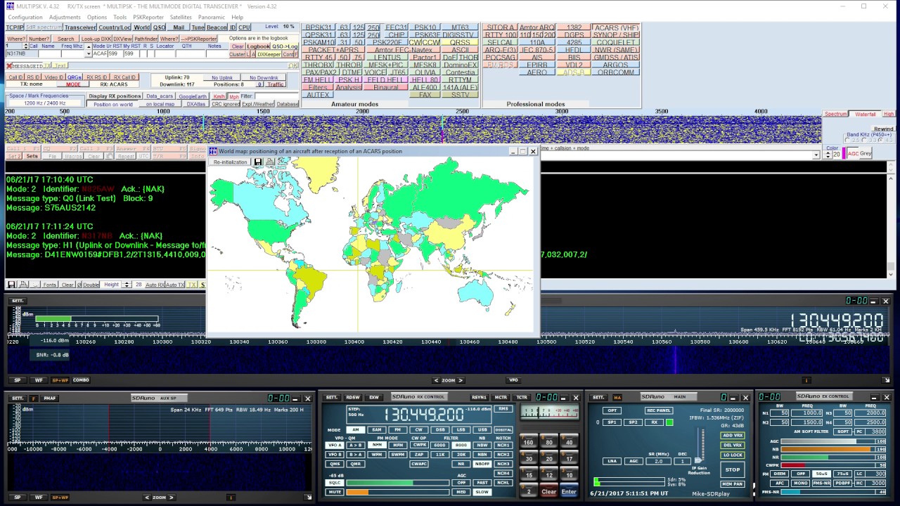Image resolution: width=900 pixels, height=506 pixels.
Task: Change the SR (MHz) 2.0 value
Action: [x=659, y=461]
